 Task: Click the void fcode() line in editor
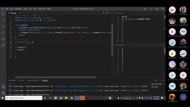click(21, 25)
